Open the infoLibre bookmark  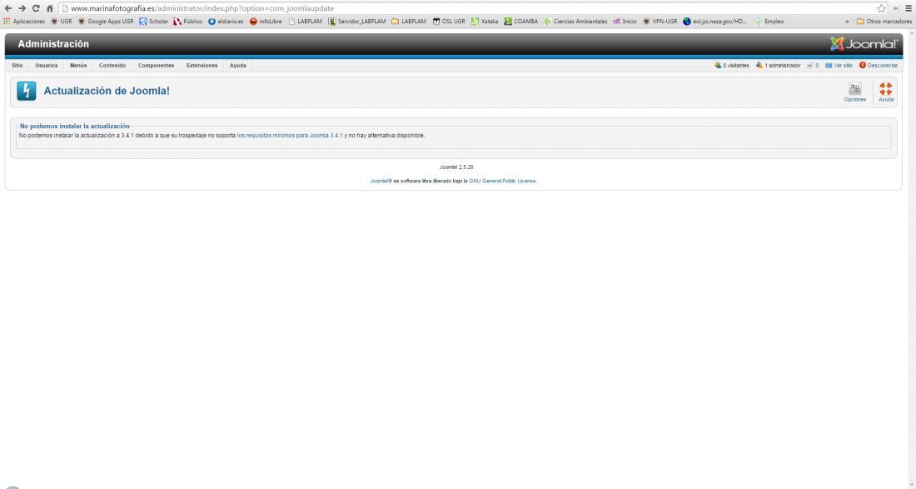[x=266, y=21]
